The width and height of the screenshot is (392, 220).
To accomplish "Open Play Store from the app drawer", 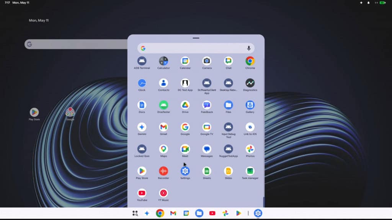I will click(142, 171).
